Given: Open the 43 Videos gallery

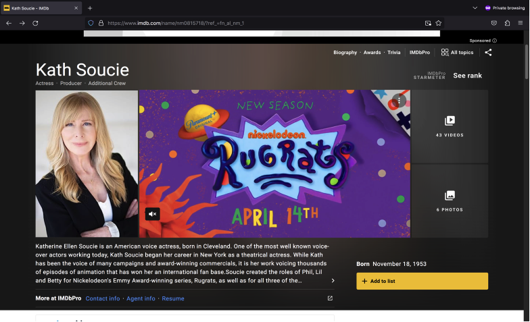Looking at the screenshot, I should point(450,126).
